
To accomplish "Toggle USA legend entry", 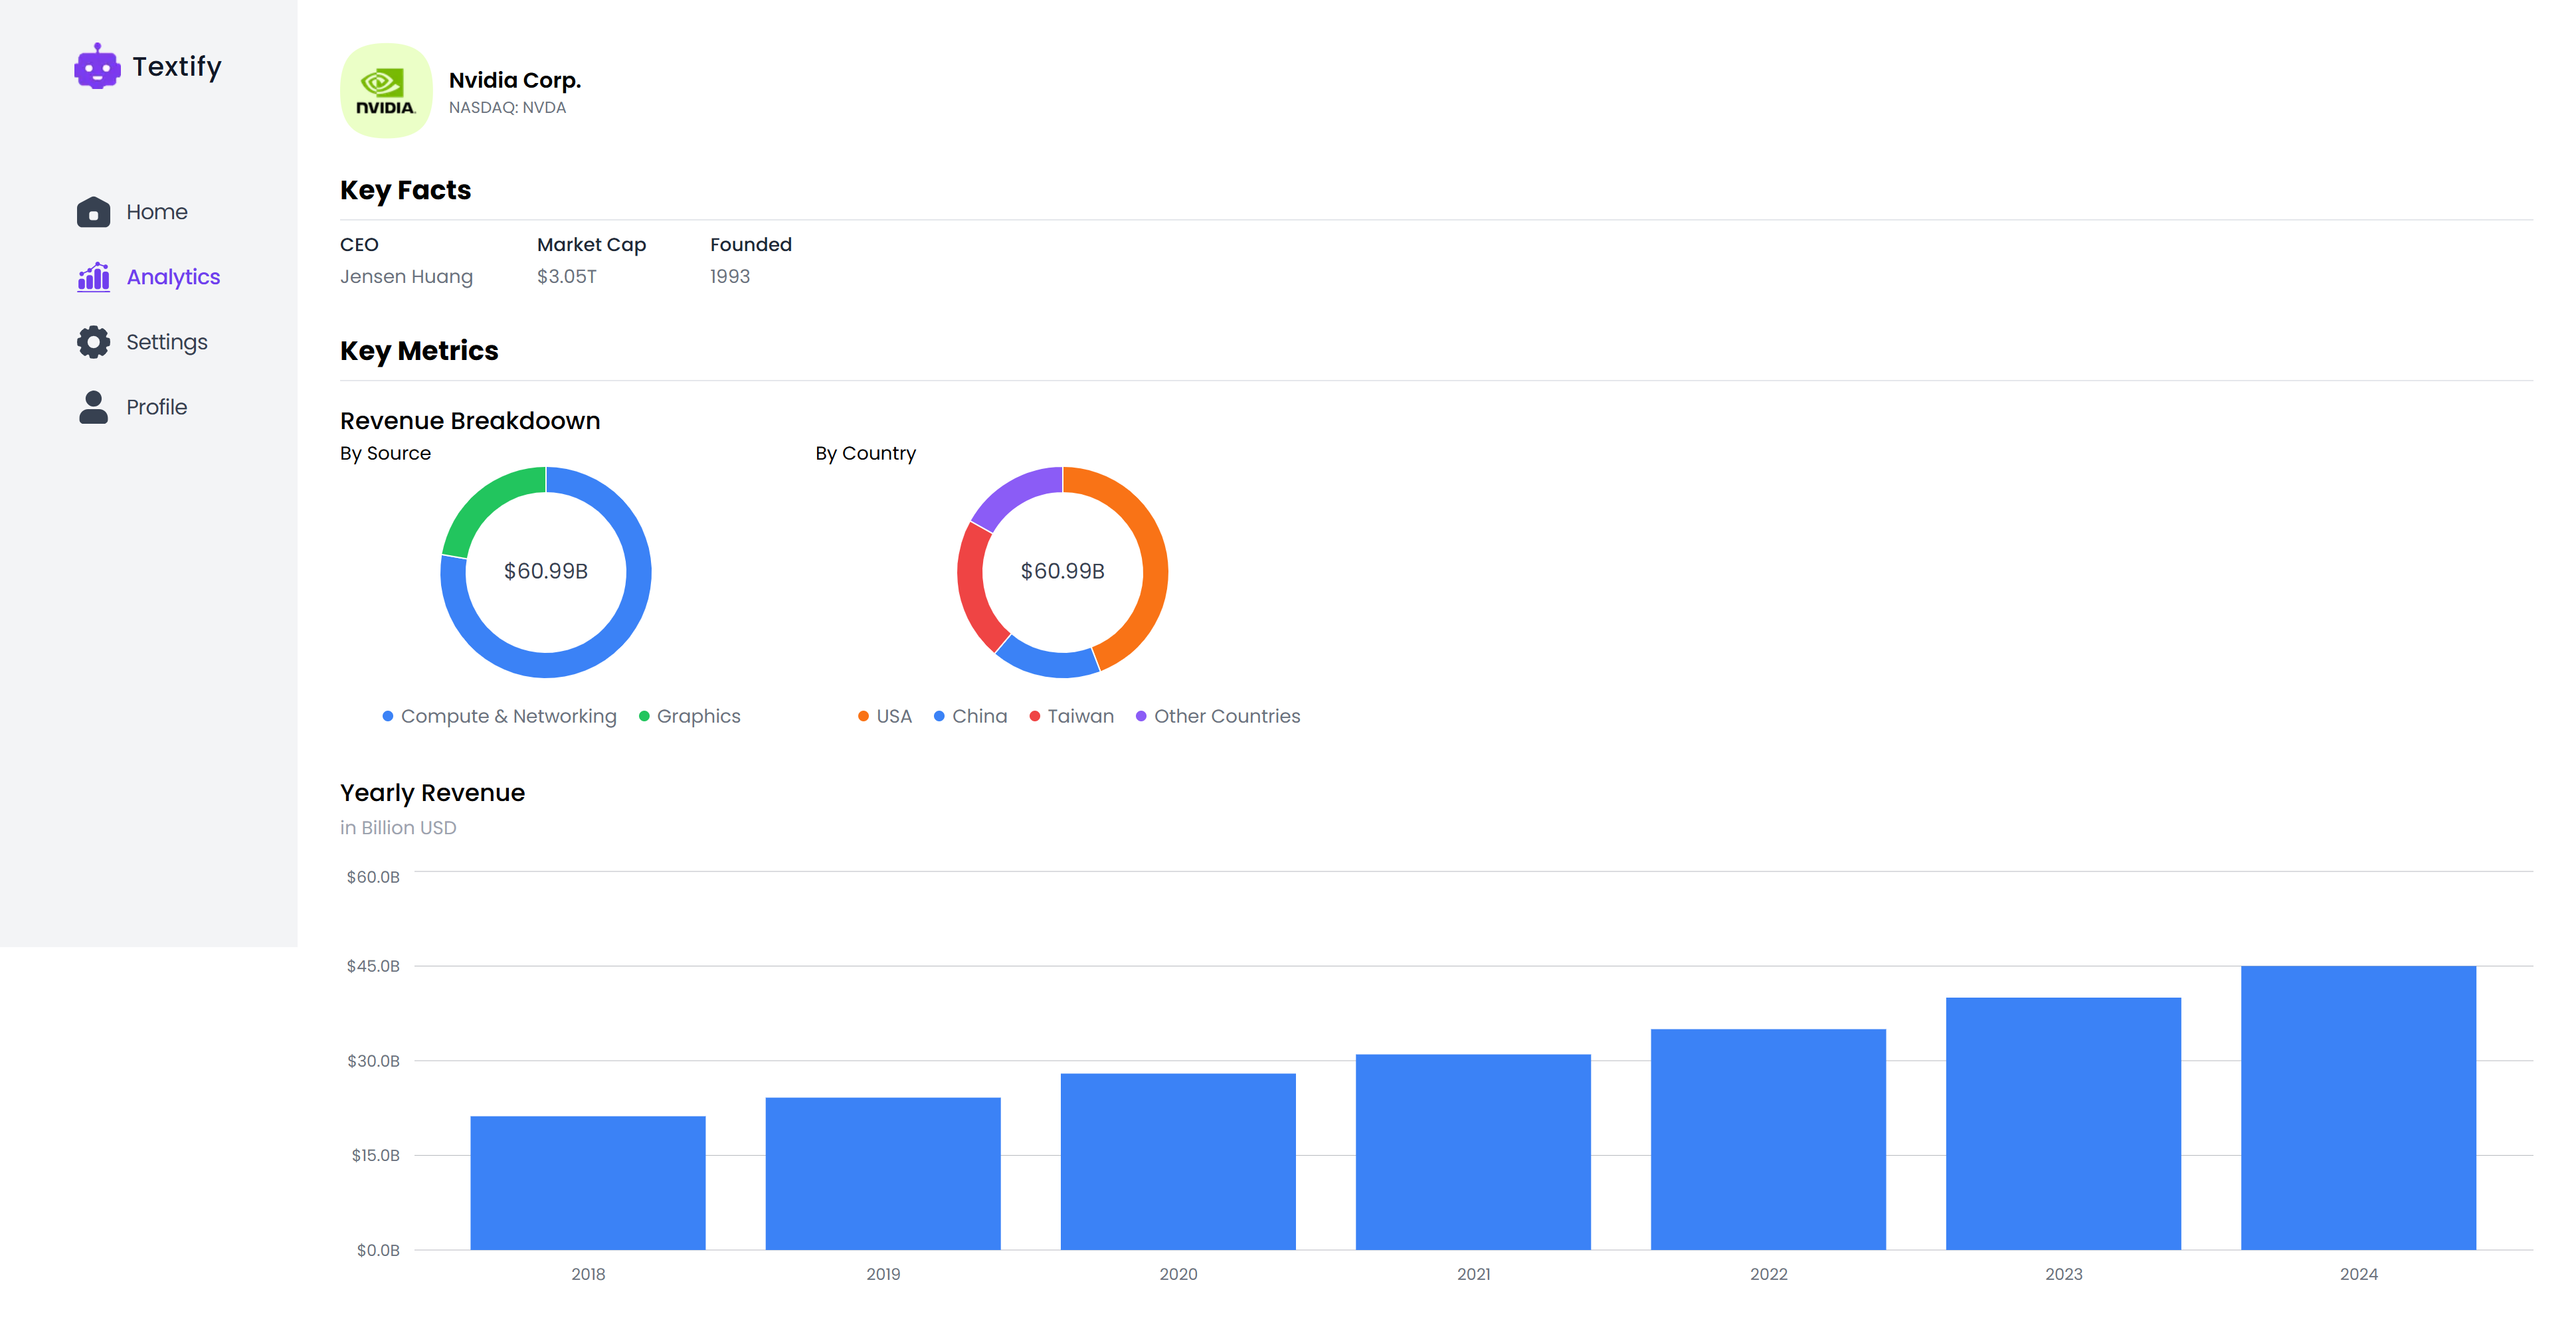I will point(893,716).
